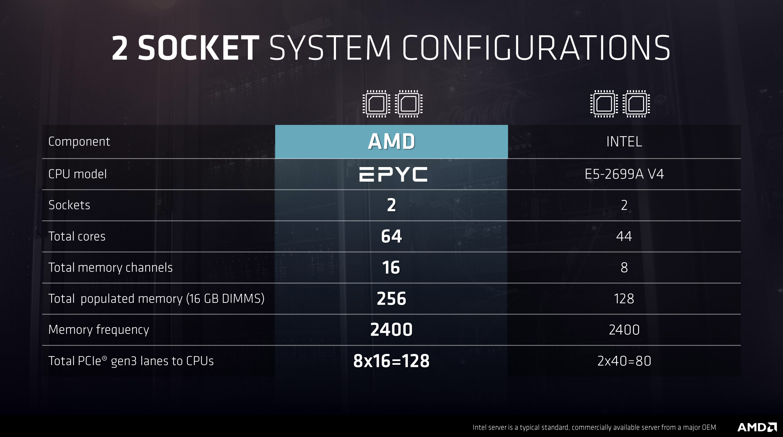Click Intel's 128 populated memory value
783x437 pixels.
pyautogui.click(x=624, y=298)
